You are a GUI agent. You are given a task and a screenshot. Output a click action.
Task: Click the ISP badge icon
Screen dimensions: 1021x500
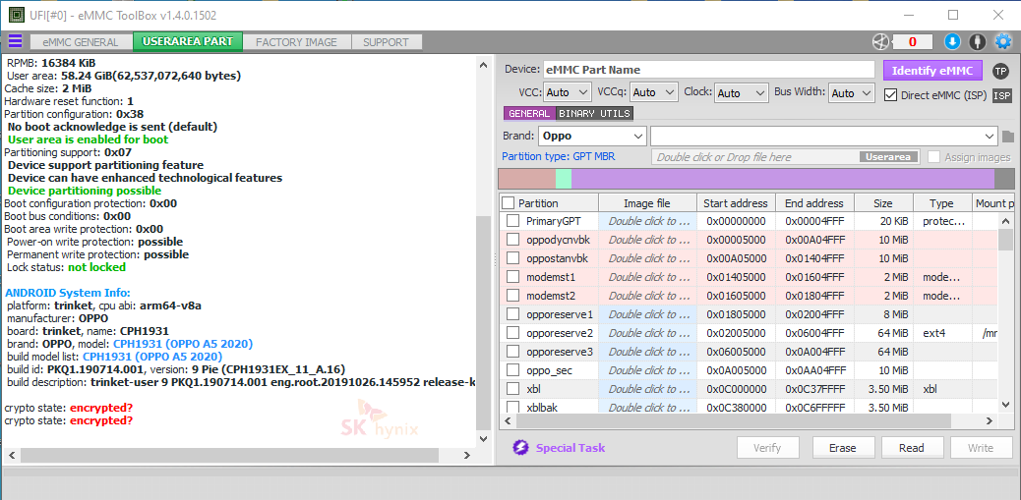pos(1002,95)
